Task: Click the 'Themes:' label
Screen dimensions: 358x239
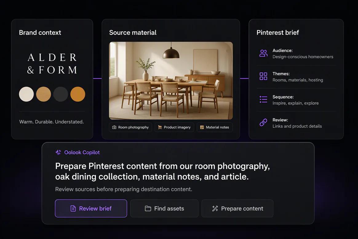Action: coord(281,74)
